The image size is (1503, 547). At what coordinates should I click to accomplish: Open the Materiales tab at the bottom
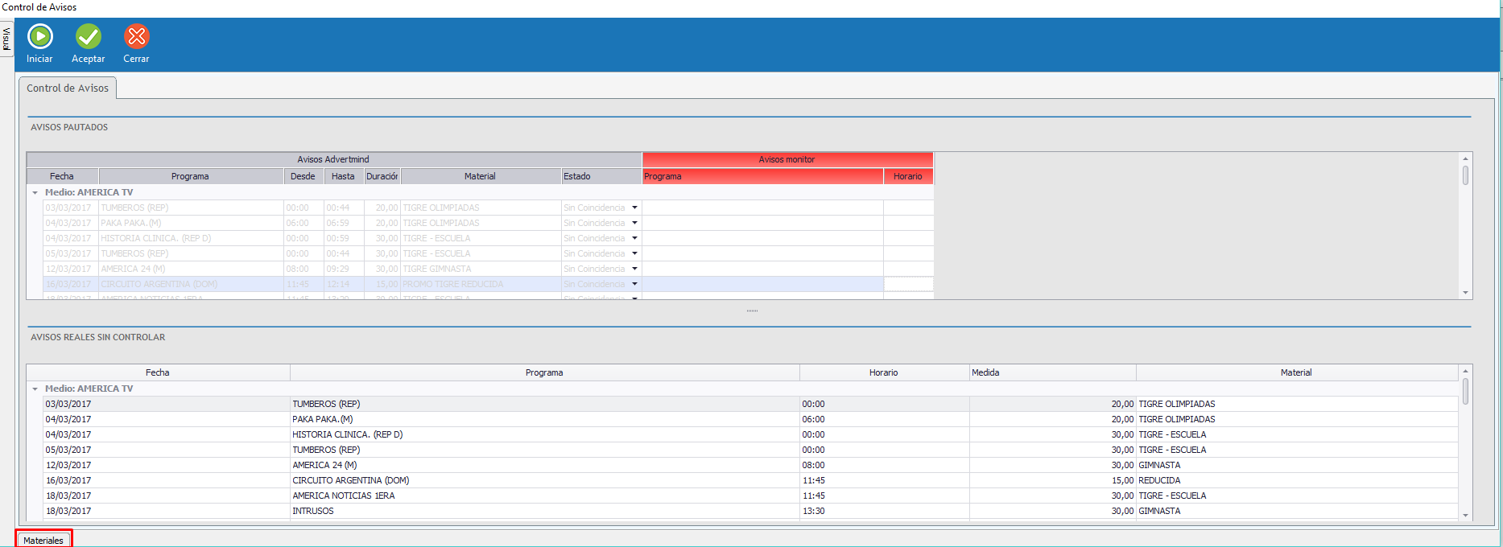point(43,540)
